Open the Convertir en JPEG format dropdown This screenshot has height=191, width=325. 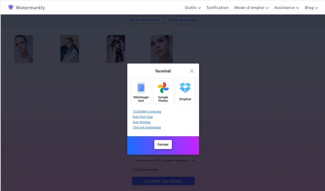(163, 160)
